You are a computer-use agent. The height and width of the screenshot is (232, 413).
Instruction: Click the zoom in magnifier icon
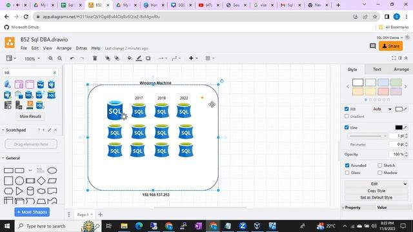click(x=50, y=59)
